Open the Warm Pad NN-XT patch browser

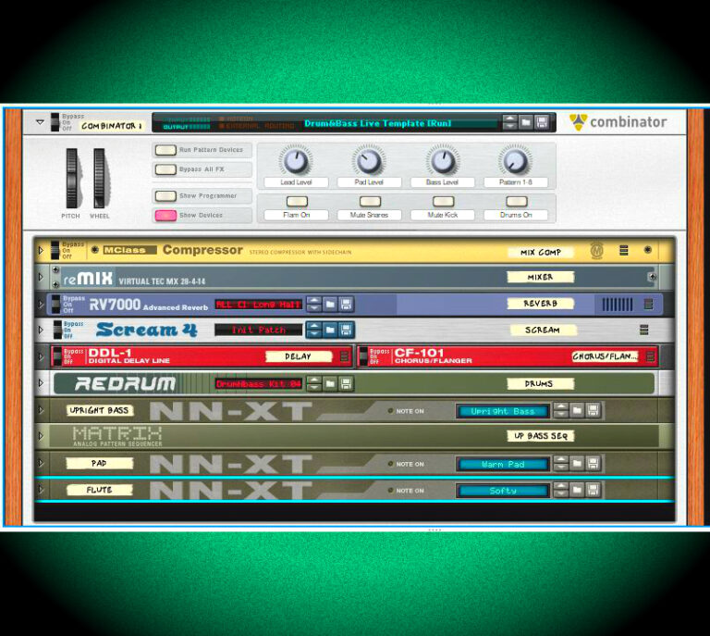[577, 464]
